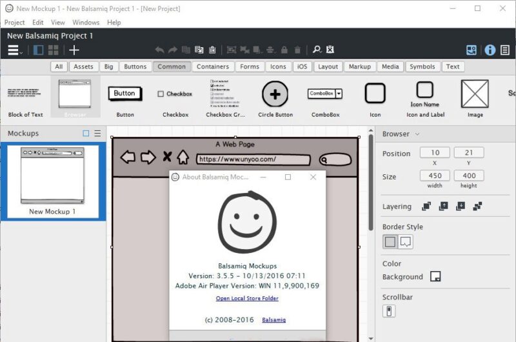
Task: Click the Duplicate icon in toolbar
Action: 199,50
